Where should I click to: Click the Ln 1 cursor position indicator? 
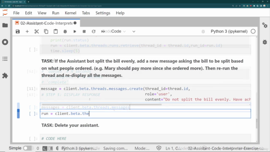click(x=173, y=148)
